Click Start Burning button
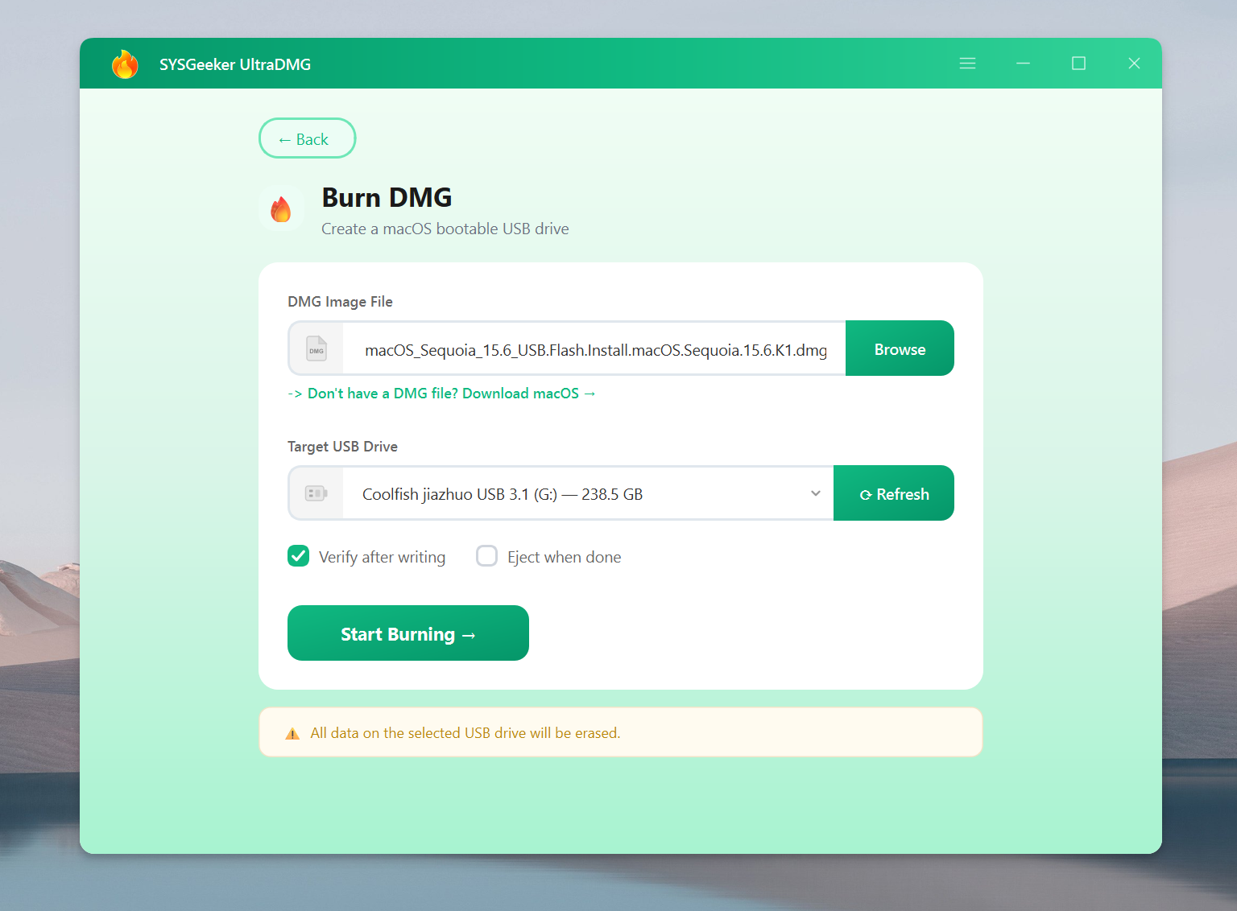This screenshot has width=1237, height=911. 408,633
